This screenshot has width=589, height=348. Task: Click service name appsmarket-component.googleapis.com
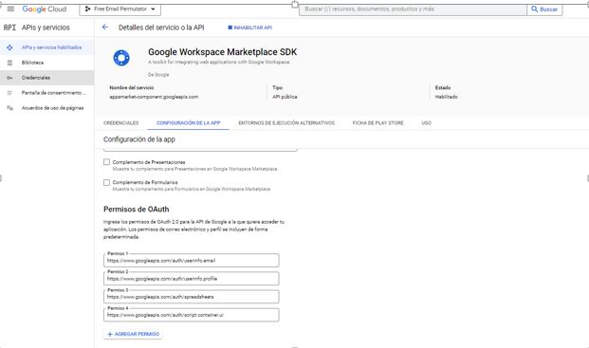point(154,97)
